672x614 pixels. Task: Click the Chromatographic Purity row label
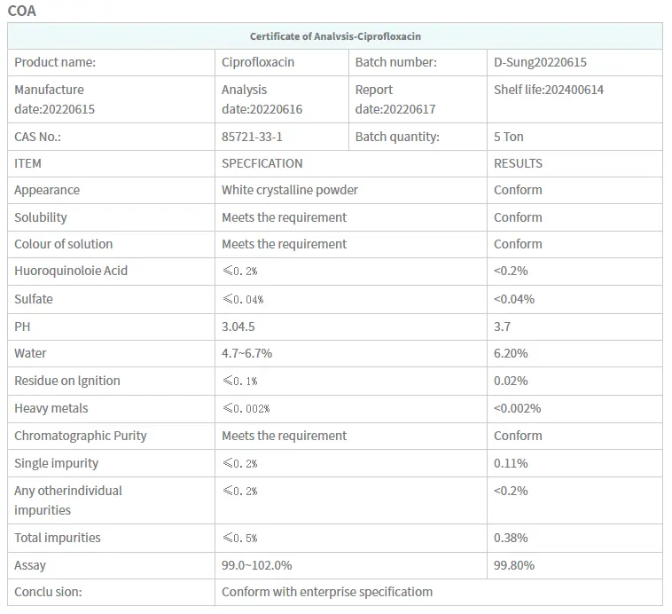click(81, 436)
